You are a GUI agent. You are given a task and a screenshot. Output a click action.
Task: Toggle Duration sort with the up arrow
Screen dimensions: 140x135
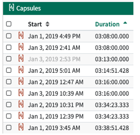click(125, 23)
